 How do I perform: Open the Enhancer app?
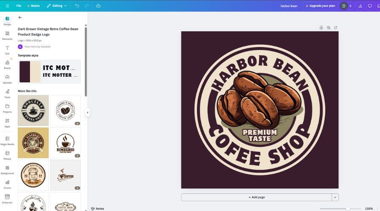(x=7, y=199)
